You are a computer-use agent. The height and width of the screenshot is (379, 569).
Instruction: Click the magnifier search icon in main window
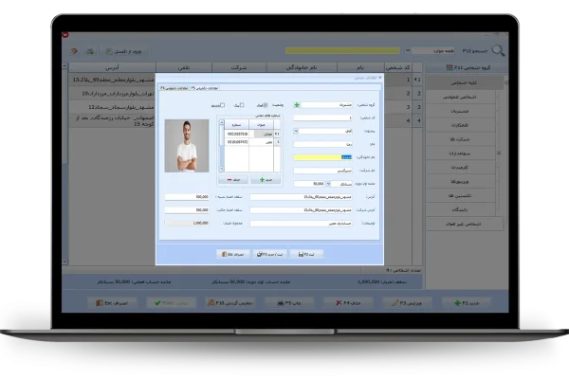click(498, 51)
